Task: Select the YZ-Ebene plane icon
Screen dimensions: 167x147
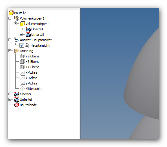Action: tap(23, 56)
